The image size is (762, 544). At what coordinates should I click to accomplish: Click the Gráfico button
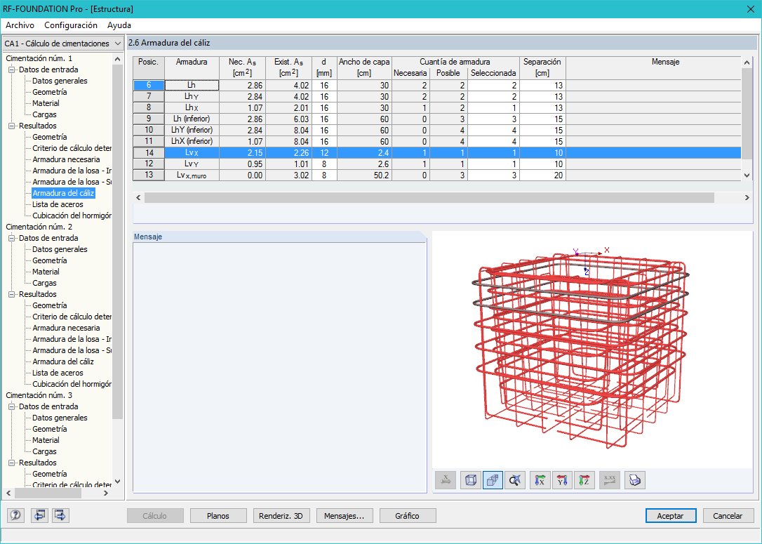[x=408, y=516]
